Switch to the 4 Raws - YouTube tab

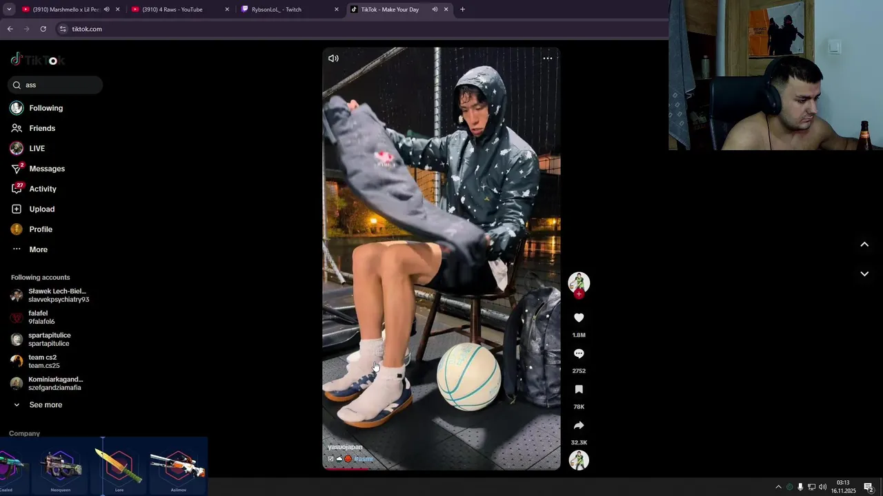[x=172, y=10]
